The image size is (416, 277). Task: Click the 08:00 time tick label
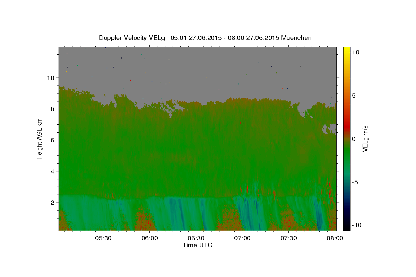(x=335, y=238)
